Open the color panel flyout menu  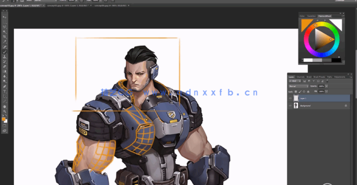point(343,16)
